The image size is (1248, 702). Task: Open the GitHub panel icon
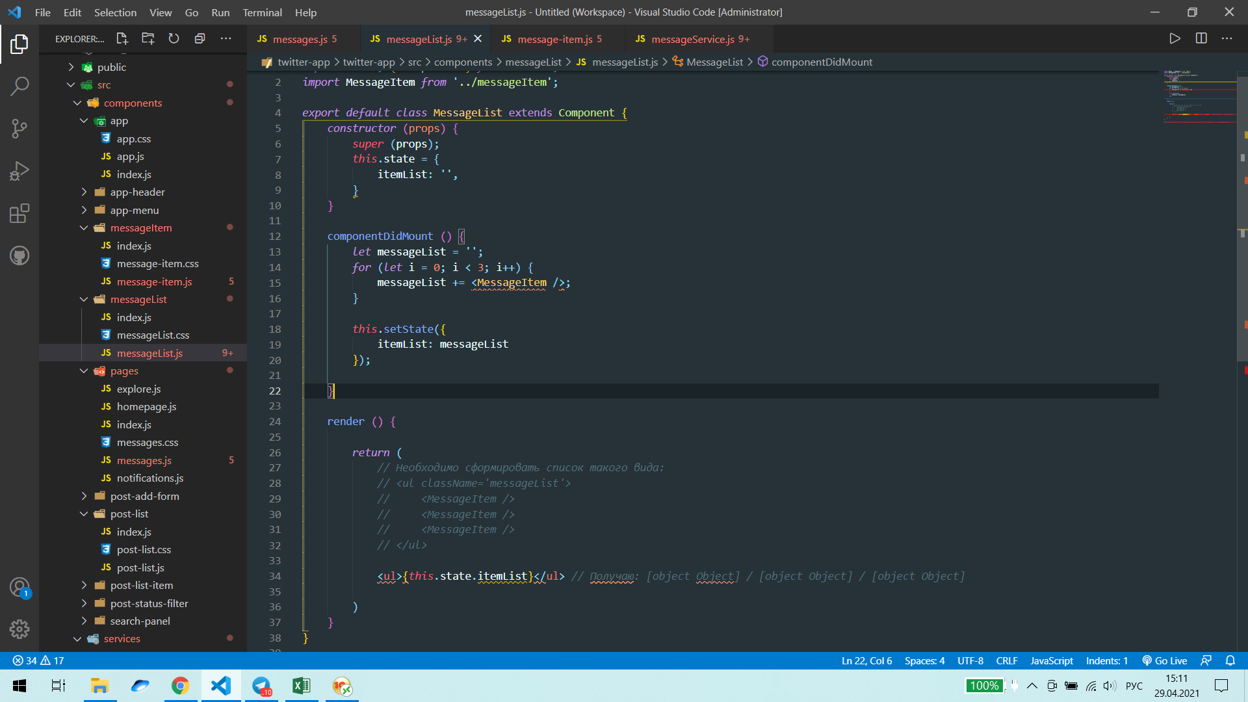coord(19,255)
